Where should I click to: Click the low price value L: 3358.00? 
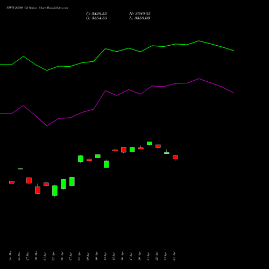click(139, 18)
